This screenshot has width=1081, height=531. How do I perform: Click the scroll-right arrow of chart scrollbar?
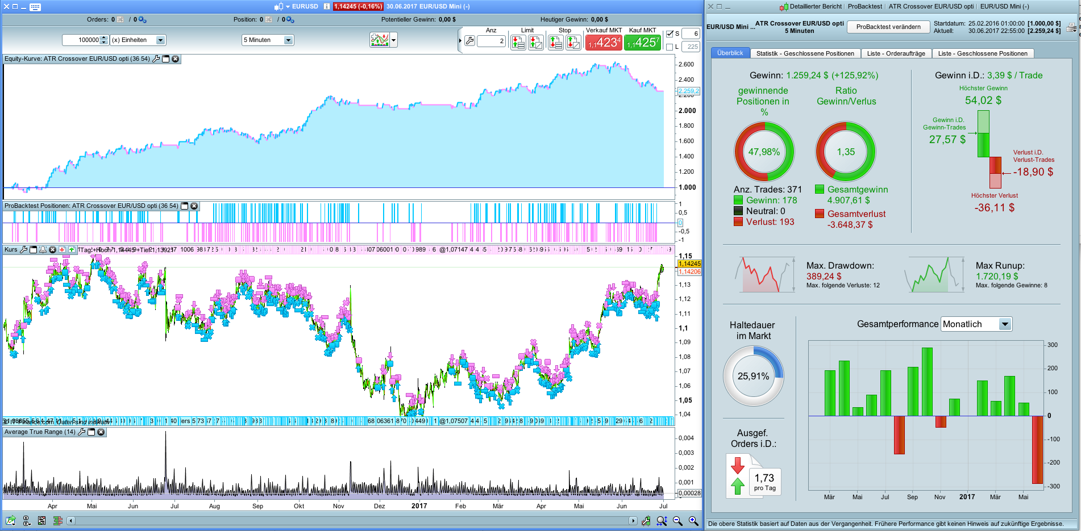click(x=633, y=521)
